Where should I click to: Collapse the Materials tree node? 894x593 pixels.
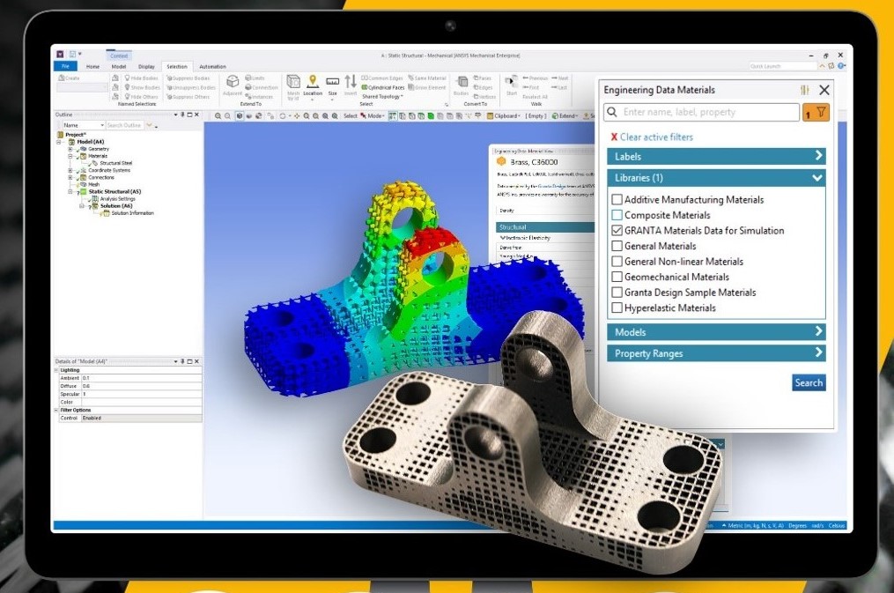click(x=70, y=156)
